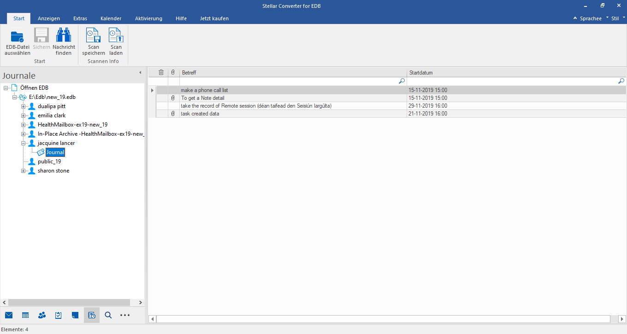627x334 pixels.
Task: Open the calendar view icon in bottom bar
Action: point(25,315)
